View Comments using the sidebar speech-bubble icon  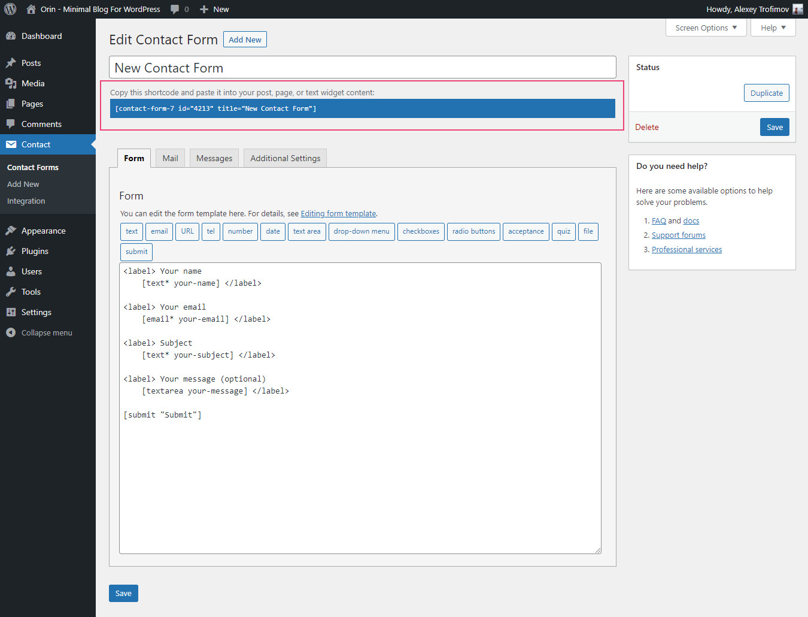click(12, 124)
